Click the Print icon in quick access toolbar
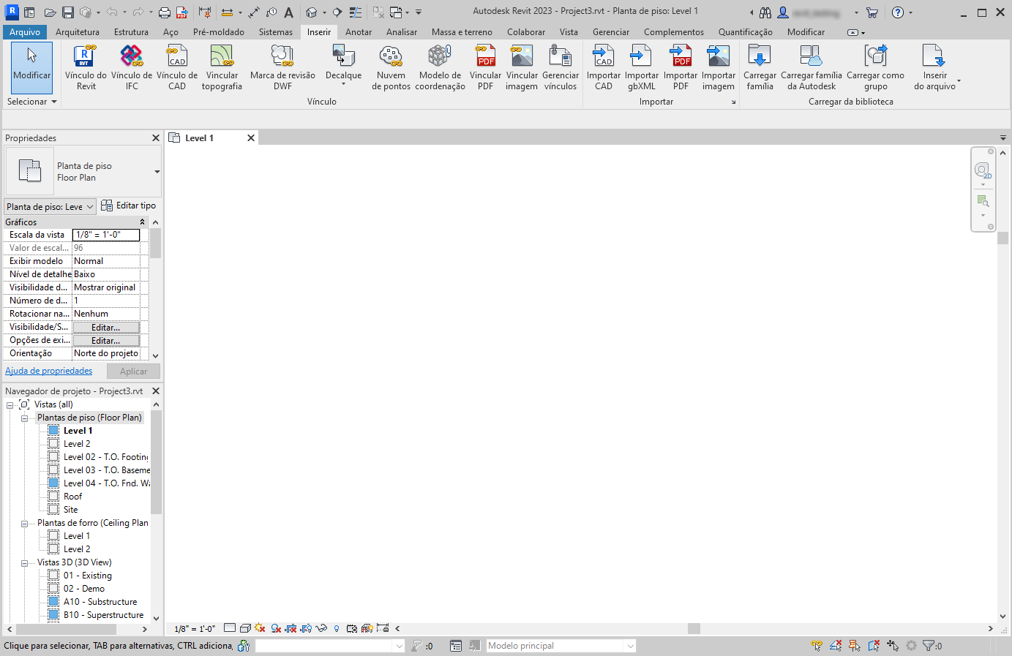Screen dimensions: 1012x656 165,12
